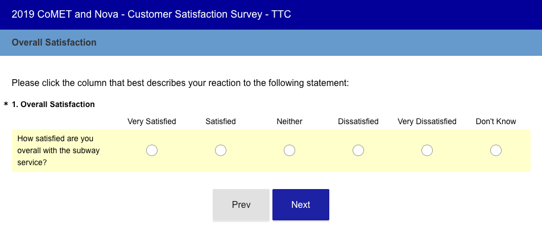Mark the Neither radio button
Viewport: 542px width, 250px height.
pos(289,150)
